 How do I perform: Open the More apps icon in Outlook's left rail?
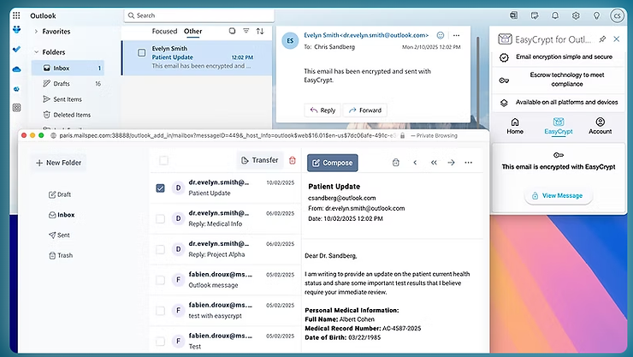click(x=16, y=107)
